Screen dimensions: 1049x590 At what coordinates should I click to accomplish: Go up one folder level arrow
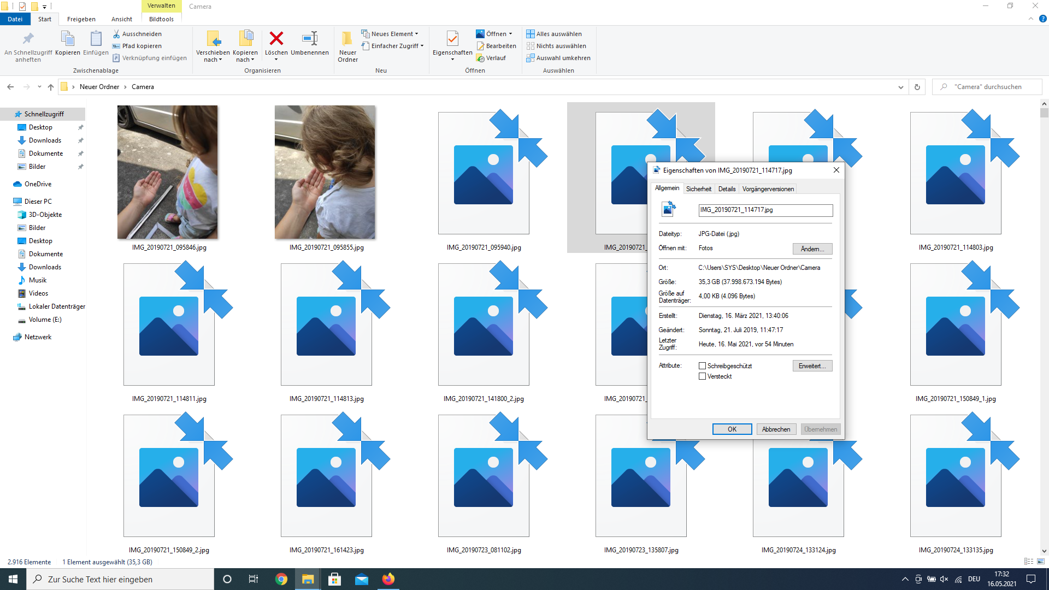click(51, 87)
